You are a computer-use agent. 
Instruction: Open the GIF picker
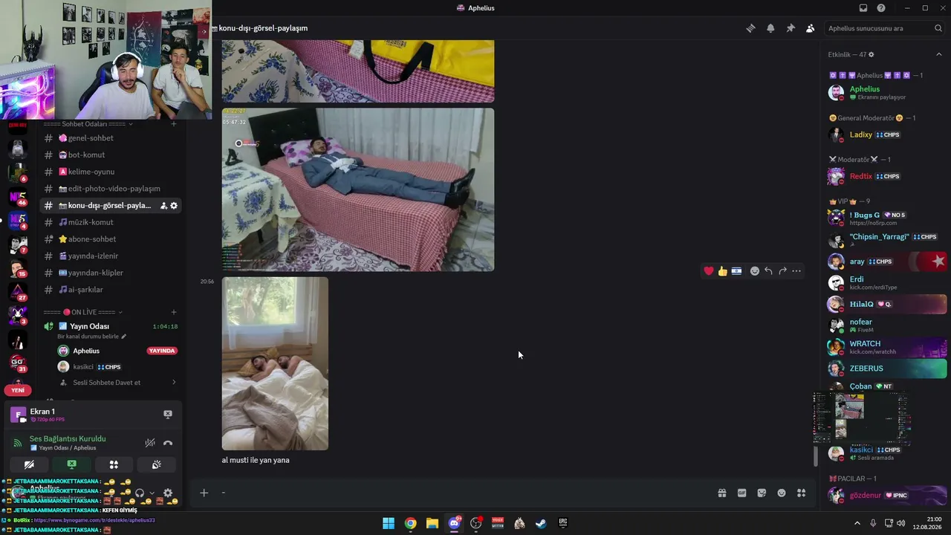point(741,493)
